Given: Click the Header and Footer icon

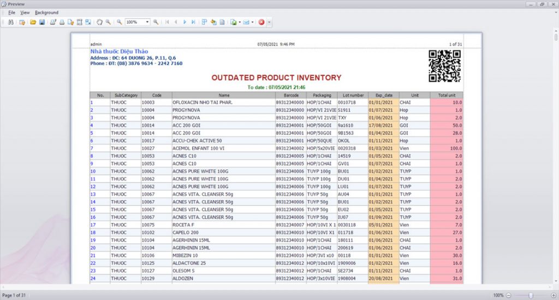Looking at the screenshot, I should pos(80,22).
